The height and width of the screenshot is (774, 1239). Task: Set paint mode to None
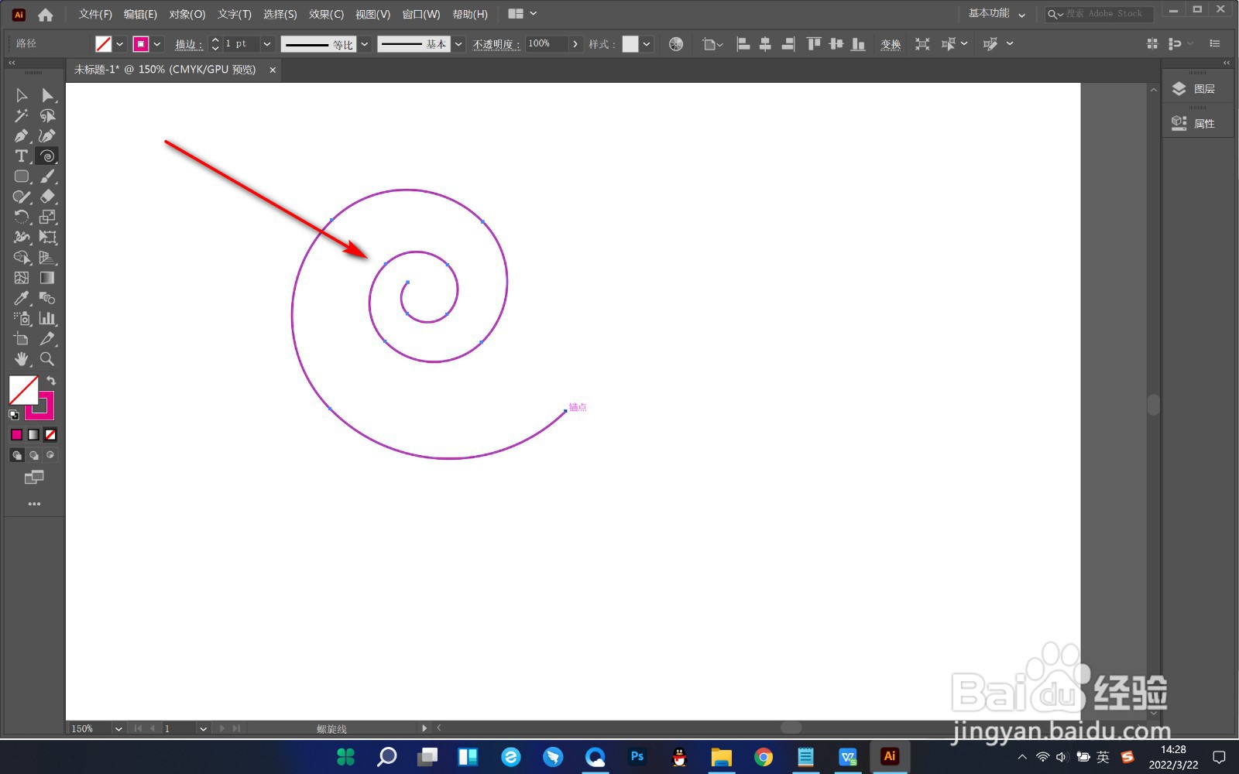point(50,435)
